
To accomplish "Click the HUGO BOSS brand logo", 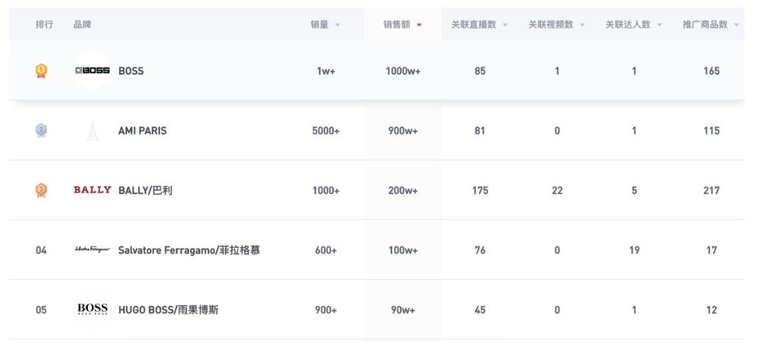I will (92, 310).
